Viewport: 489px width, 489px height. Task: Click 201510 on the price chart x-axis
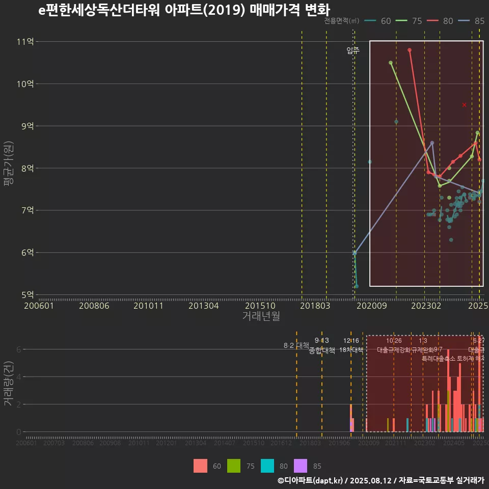pos(260,306)
